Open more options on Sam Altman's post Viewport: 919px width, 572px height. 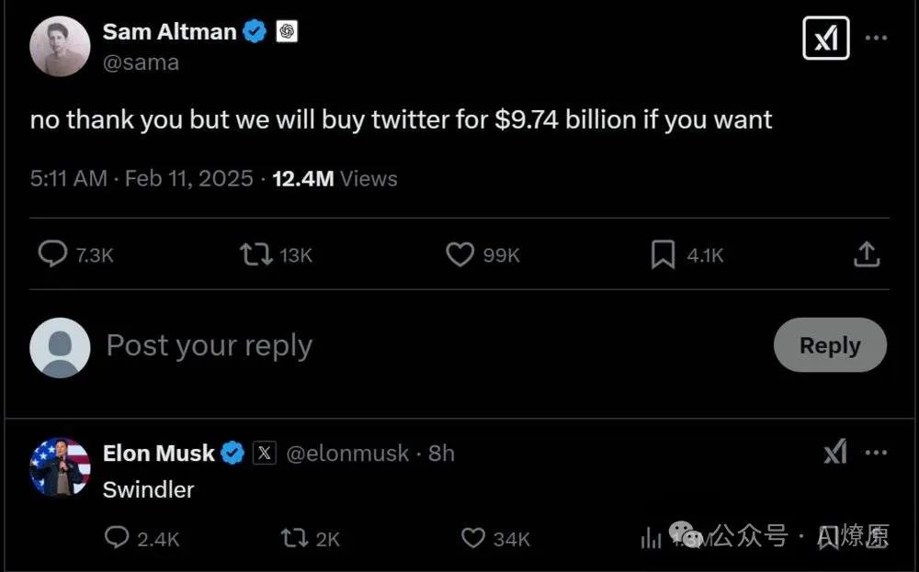[x=877, y=38]
